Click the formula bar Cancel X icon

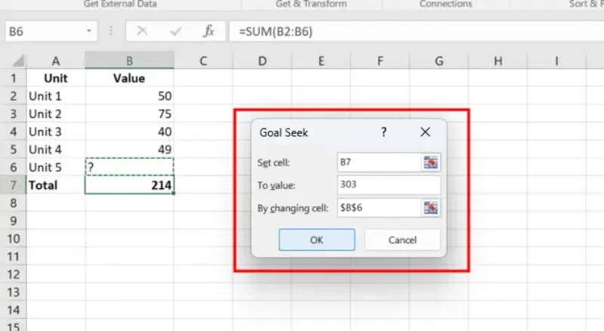pos(142,32)
